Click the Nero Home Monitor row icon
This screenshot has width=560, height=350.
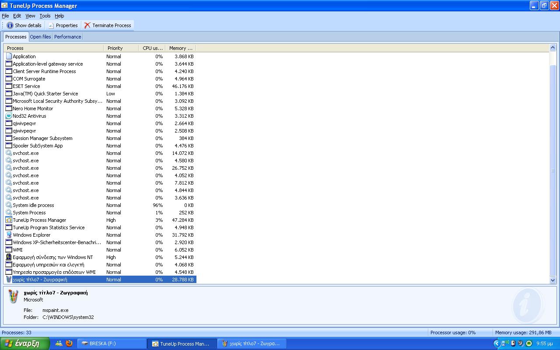[9, 108]
